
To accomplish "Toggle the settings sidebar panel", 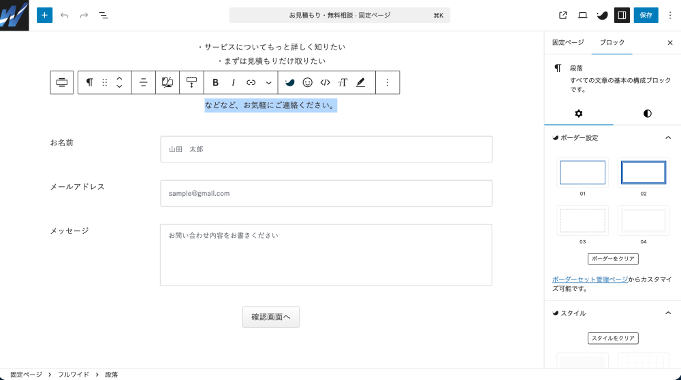I will click(x=621, y=15).
